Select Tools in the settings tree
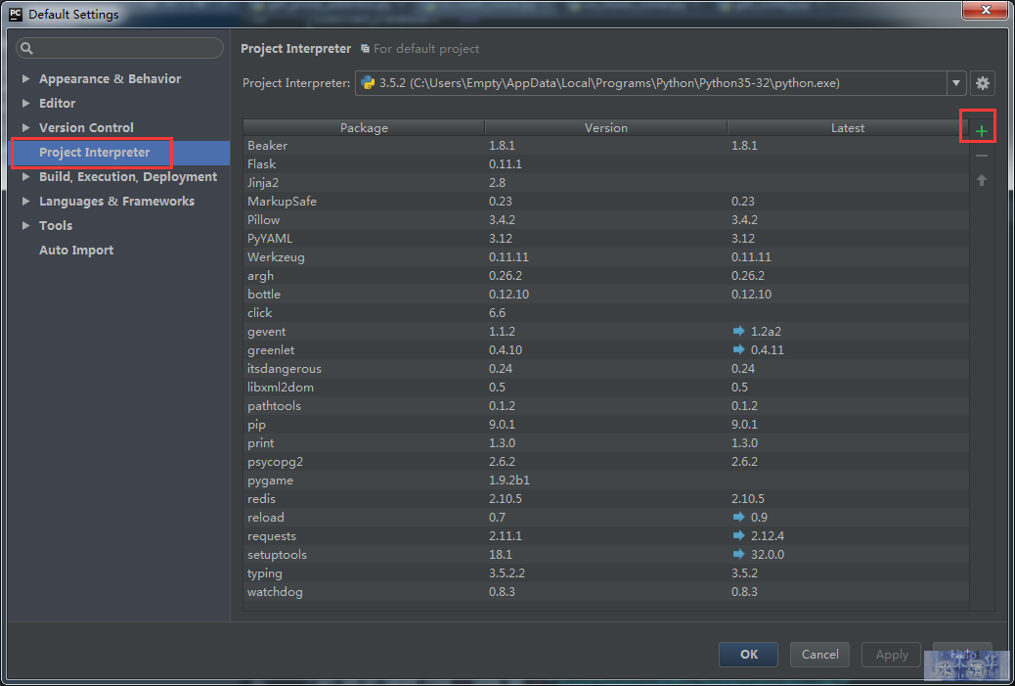 [56, 225]
